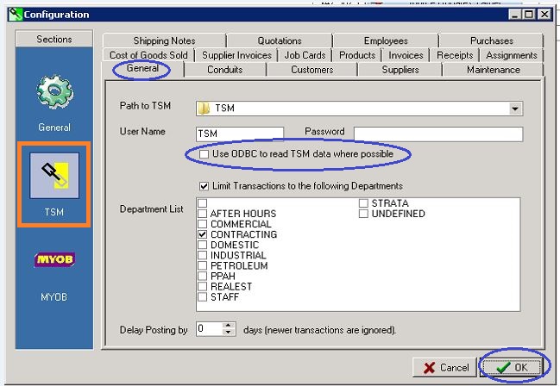Uncheck the CONTRACTING department
The image size is (560, 386).
coord(203,234)
